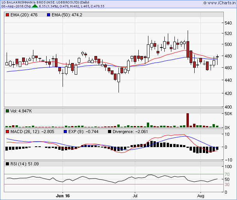Click the 400 price axis label

[228, 107]
